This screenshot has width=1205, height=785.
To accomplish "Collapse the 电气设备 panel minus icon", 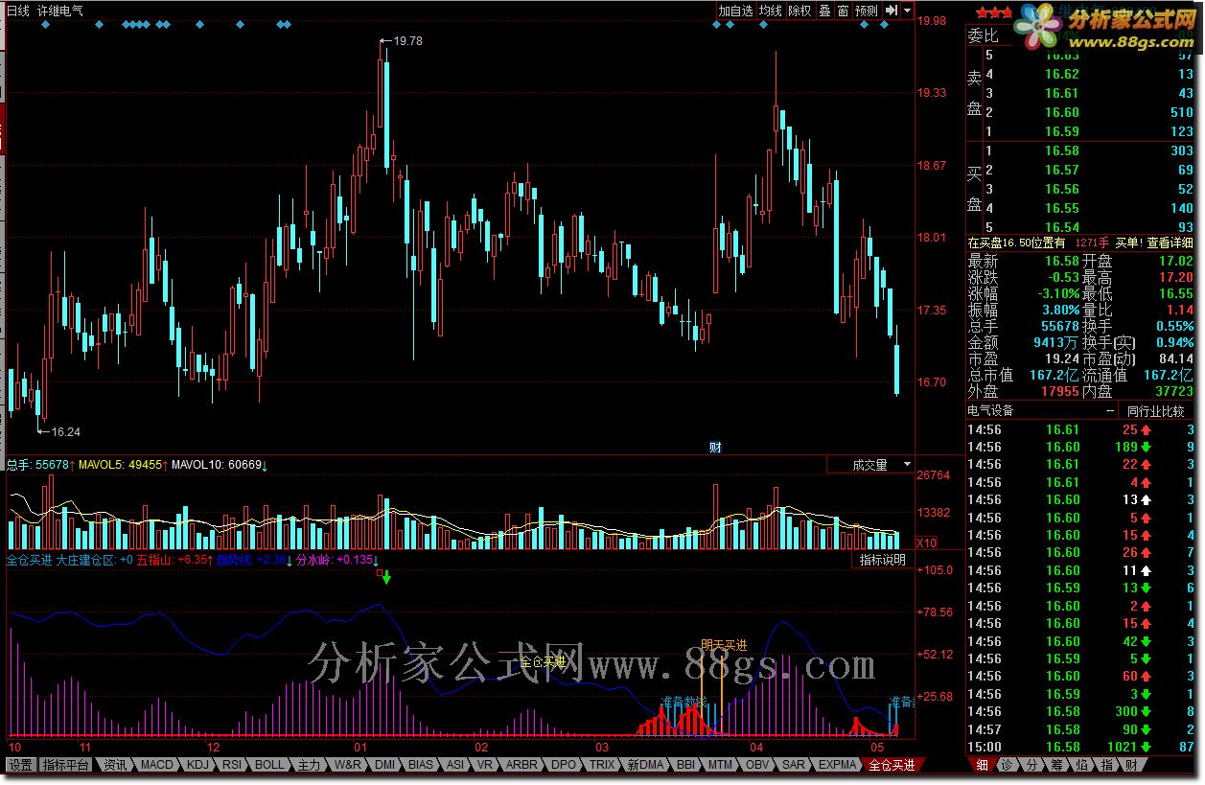I will click(x=1110, y=411).
